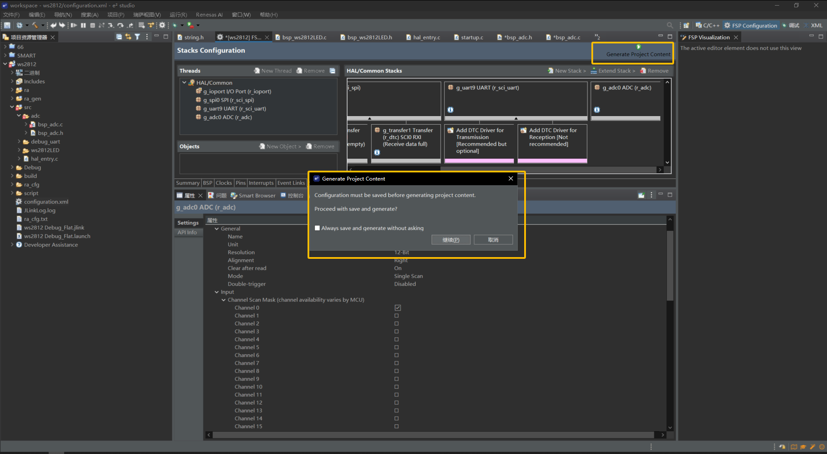Expand the Debug folder
This screenshot has height=454, width=827.
pyautogui.click(x=12, y=167)
